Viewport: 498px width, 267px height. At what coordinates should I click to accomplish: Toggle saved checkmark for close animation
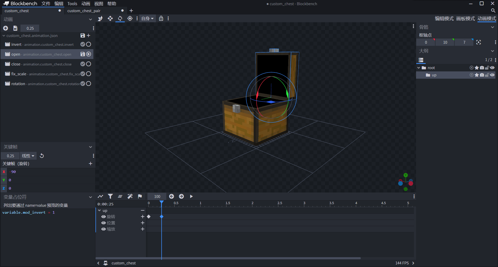(83, 64)
